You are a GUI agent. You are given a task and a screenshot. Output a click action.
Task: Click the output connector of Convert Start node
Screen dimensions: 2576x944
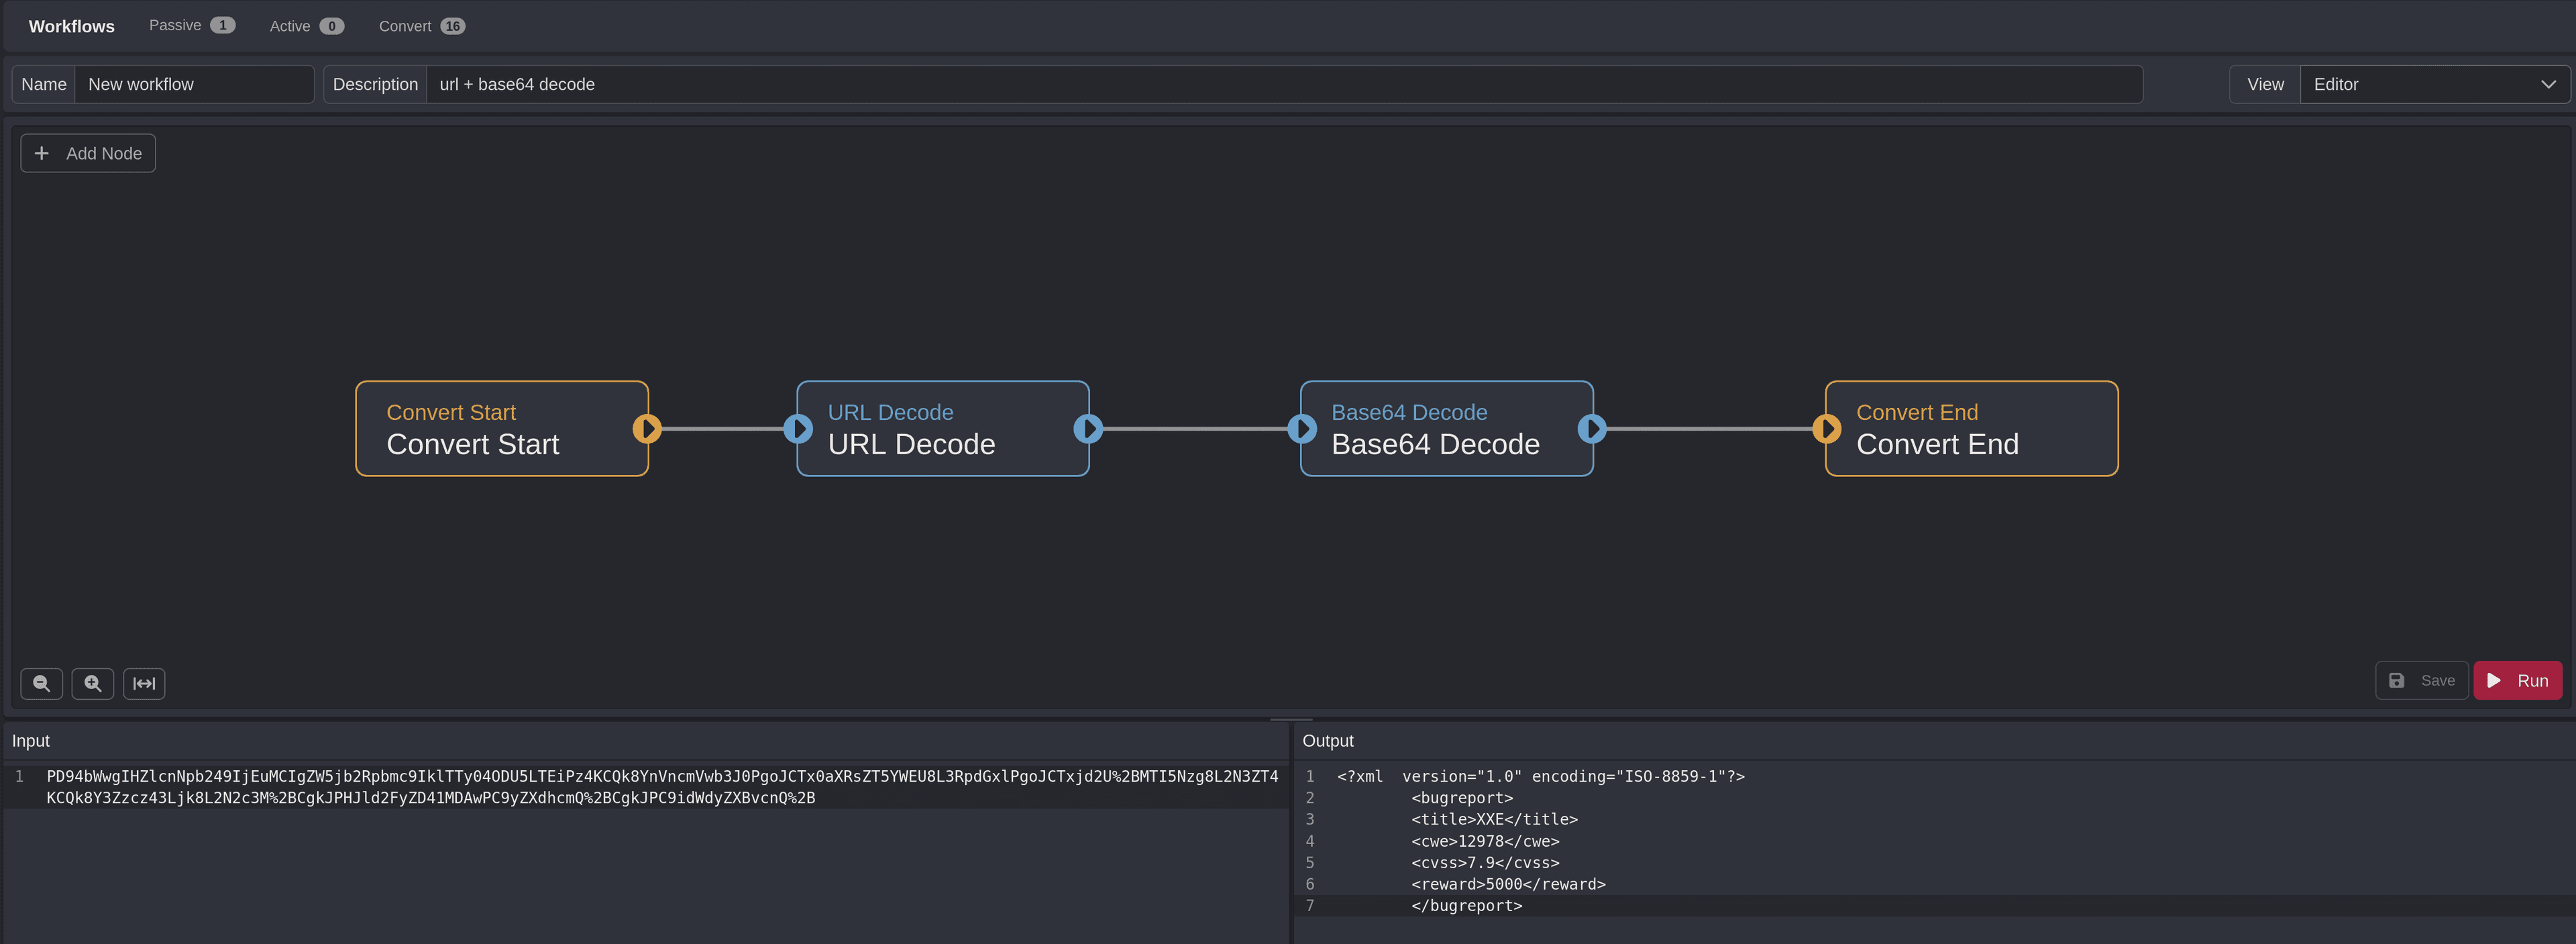(648, 428)
